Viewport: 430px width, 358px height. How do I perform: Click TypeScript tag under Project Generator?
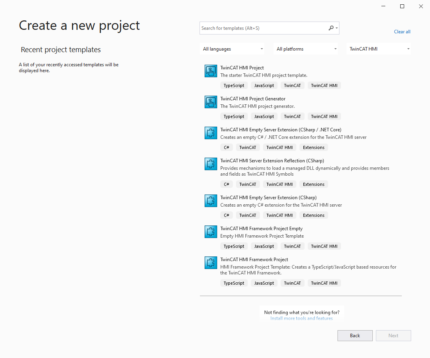pos(234,116)
